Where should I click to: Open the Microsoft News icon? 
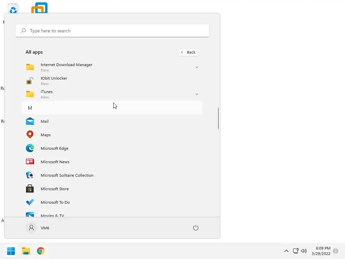30,162
